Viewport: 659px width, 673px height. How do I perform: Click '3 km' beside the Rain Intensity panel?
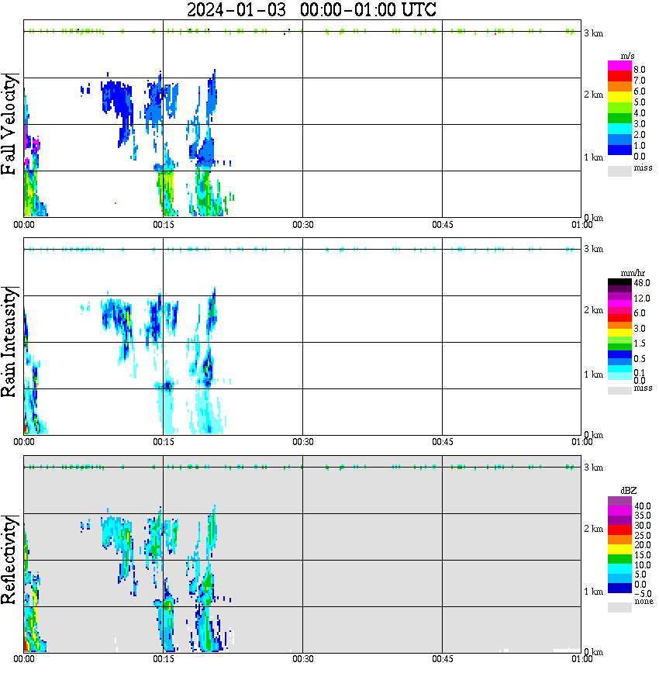pos(593,249)
